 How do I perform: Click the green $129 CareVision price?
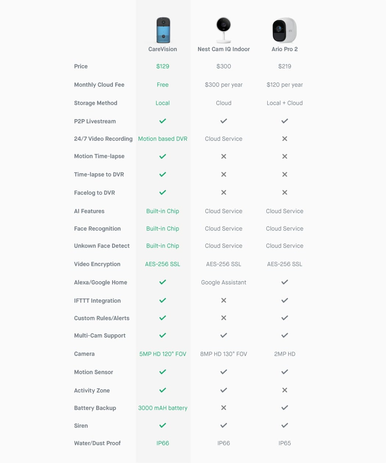coord(162,66)
